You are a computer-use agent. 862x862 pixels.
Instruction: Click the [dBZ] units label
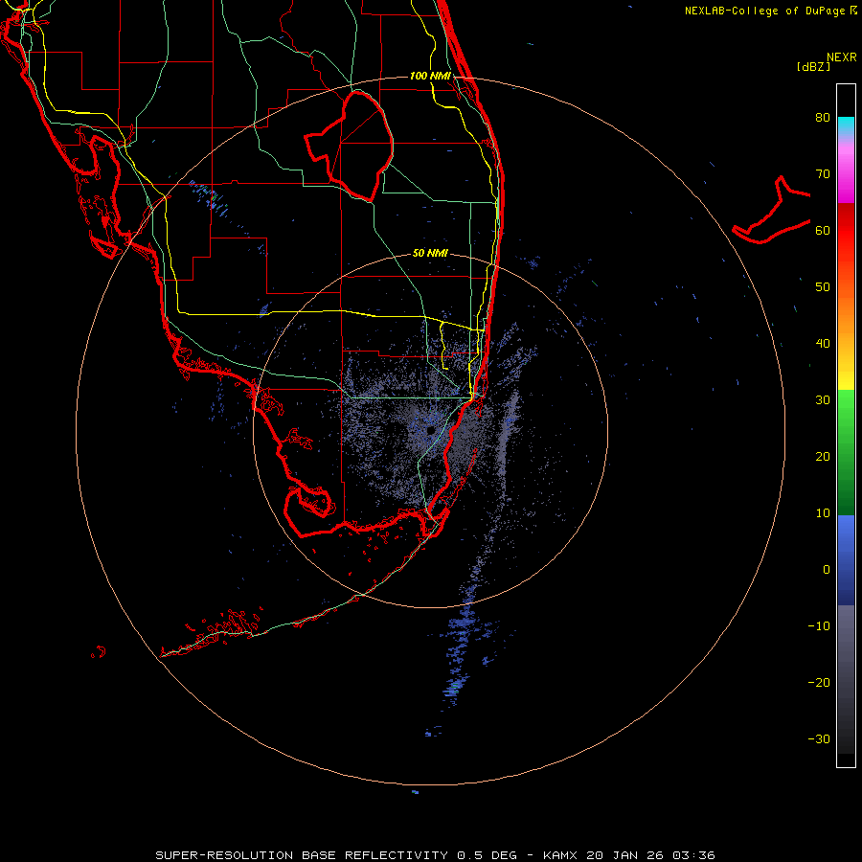coord(813,67)
